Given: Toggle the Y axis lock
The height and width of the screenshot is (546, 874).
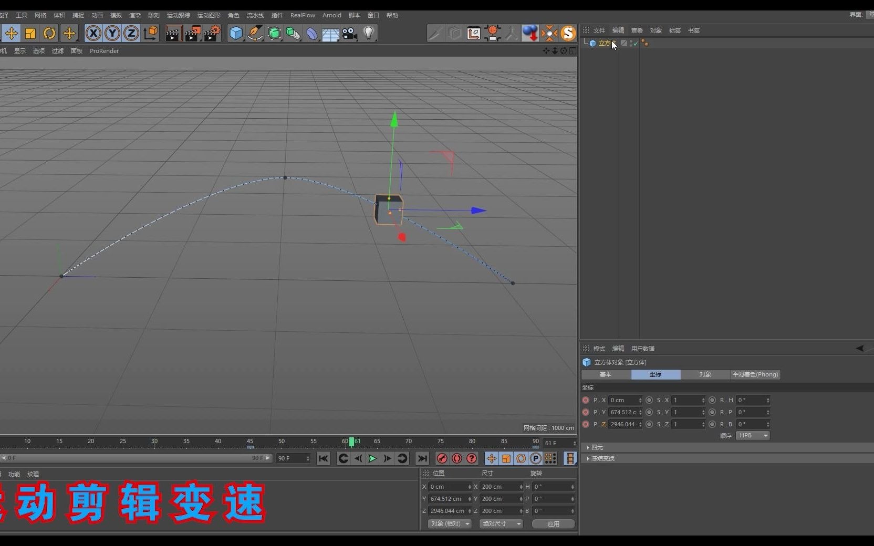Looking at the screenshot, I should tap(112, 33).
